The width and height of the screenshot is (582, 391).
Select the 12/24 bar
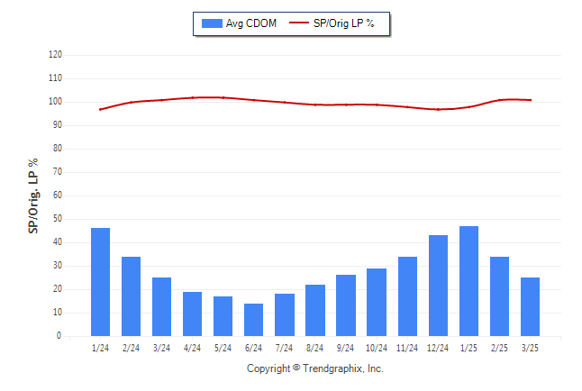439,286
